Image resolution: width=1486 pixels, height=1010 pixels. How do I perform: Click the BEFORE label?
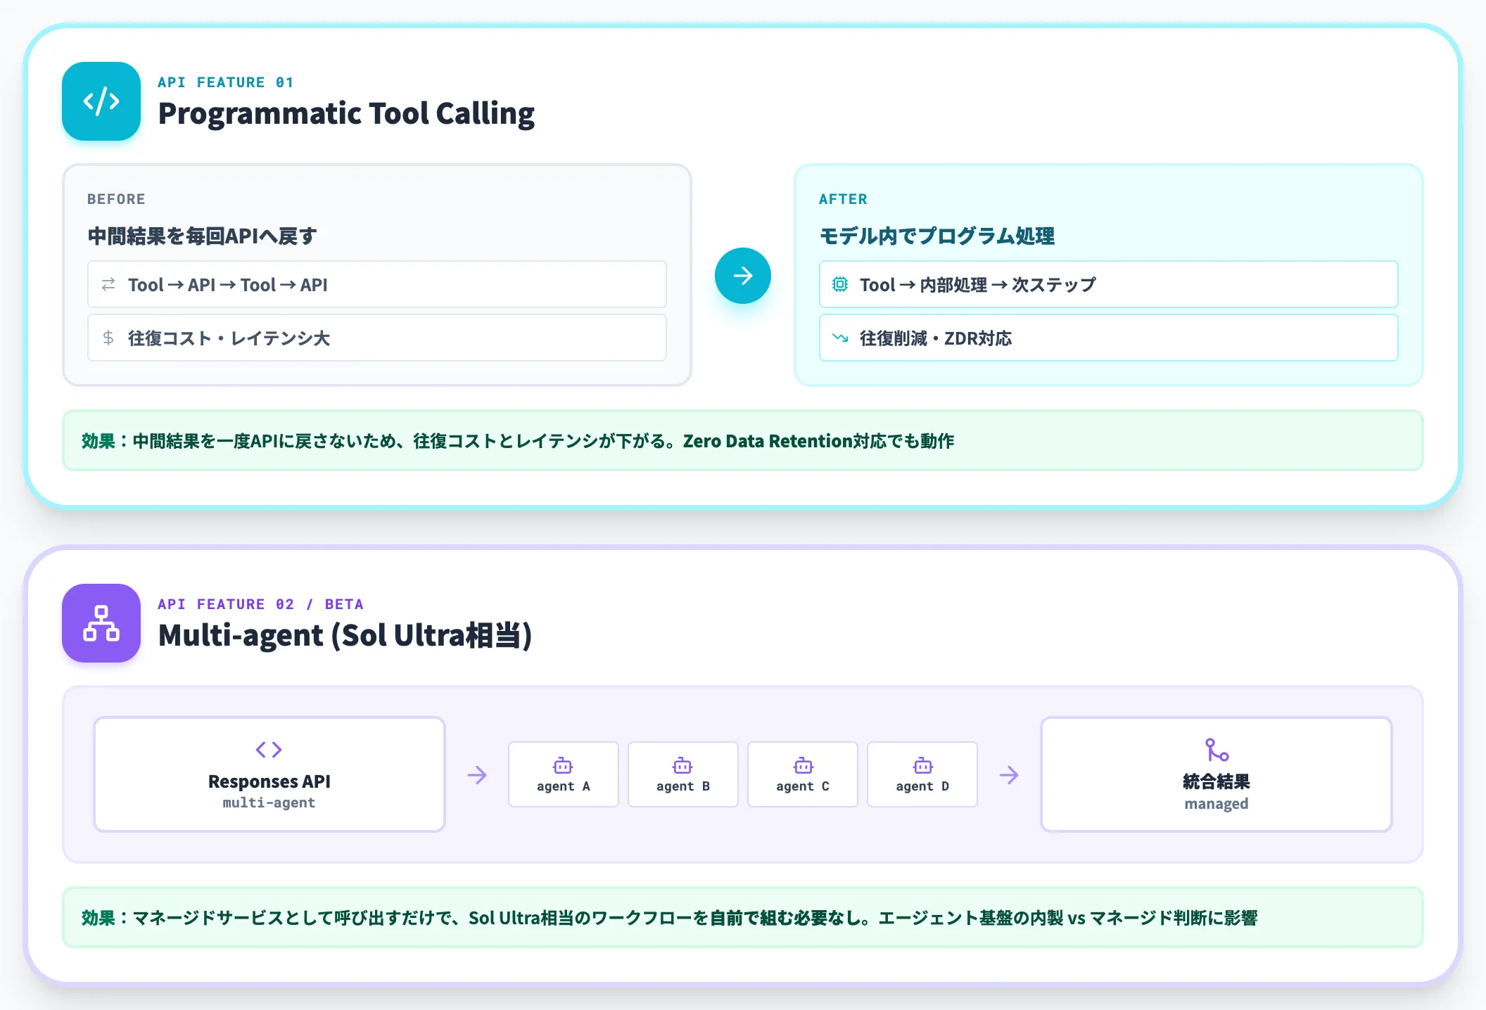click(116, 199)
